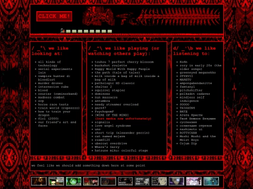The height and width of the screenshot is (189, 253).
Task: Click 'hashimoto ui' list item
Action: [191, 129]
